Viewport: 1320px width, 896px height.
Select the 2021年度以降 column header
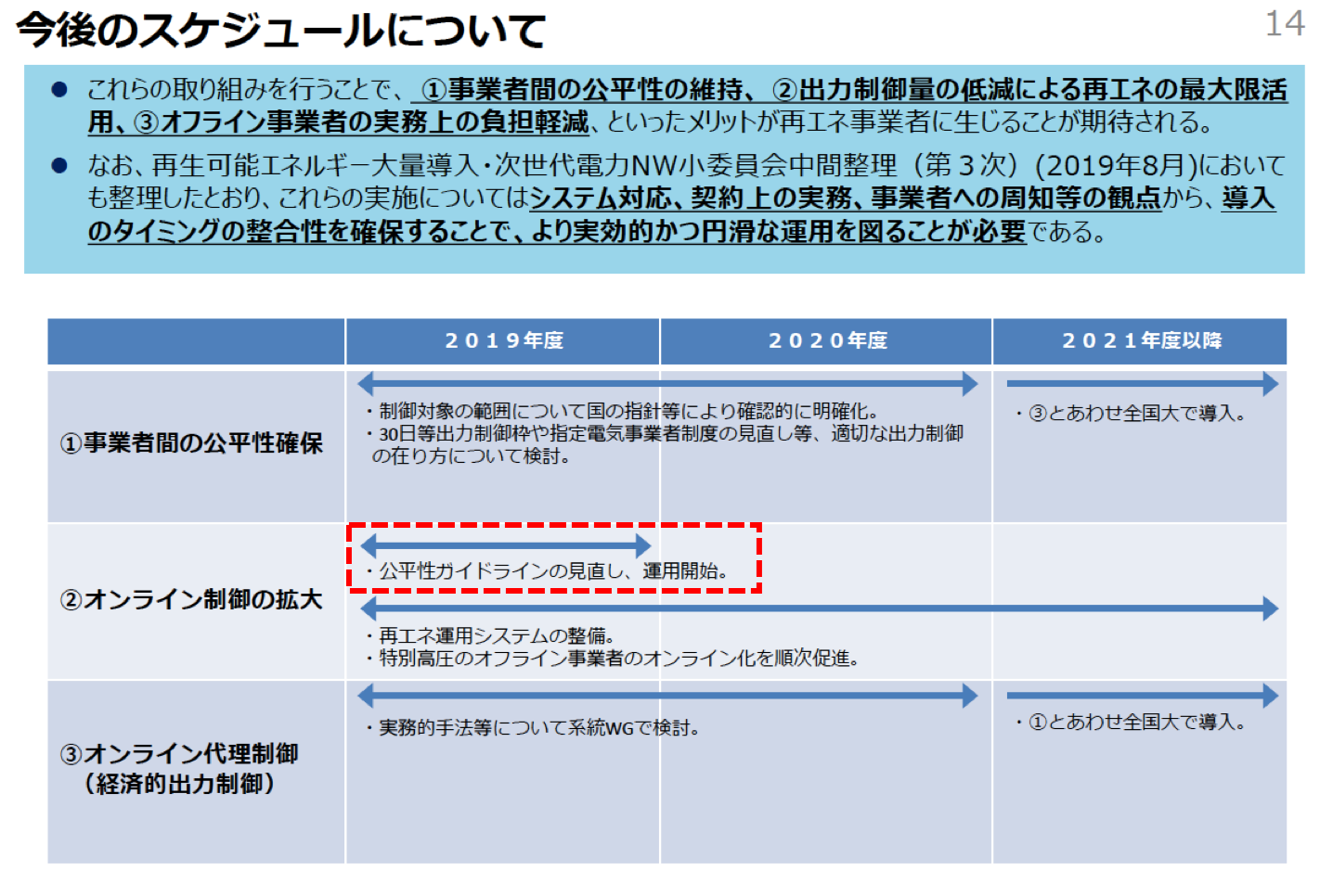1140,341
